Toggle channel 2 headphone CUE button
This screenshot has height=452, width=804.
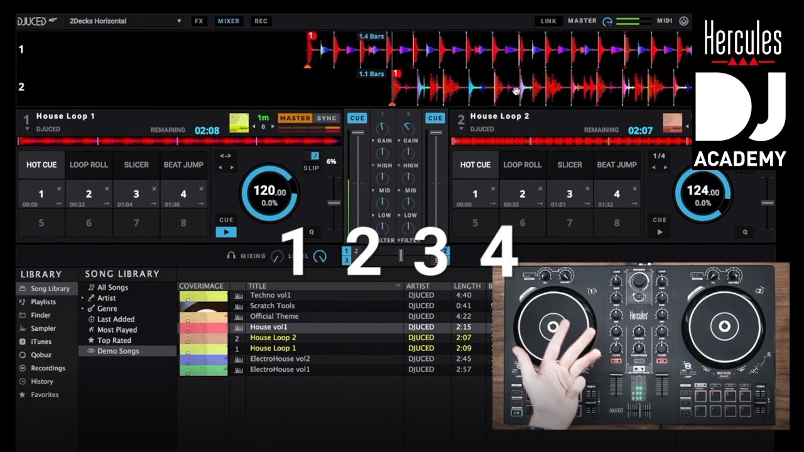[x=435, y=118]
